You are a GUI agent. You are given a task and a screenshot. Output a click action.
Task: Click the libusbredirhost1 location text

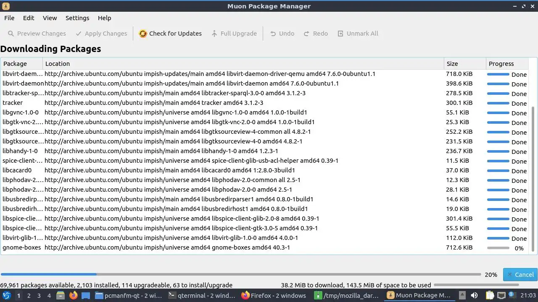176,209
